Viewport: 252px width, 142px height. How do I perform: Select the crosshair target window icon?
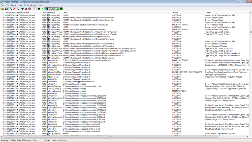pyautogui.click(x=30, y=9)
